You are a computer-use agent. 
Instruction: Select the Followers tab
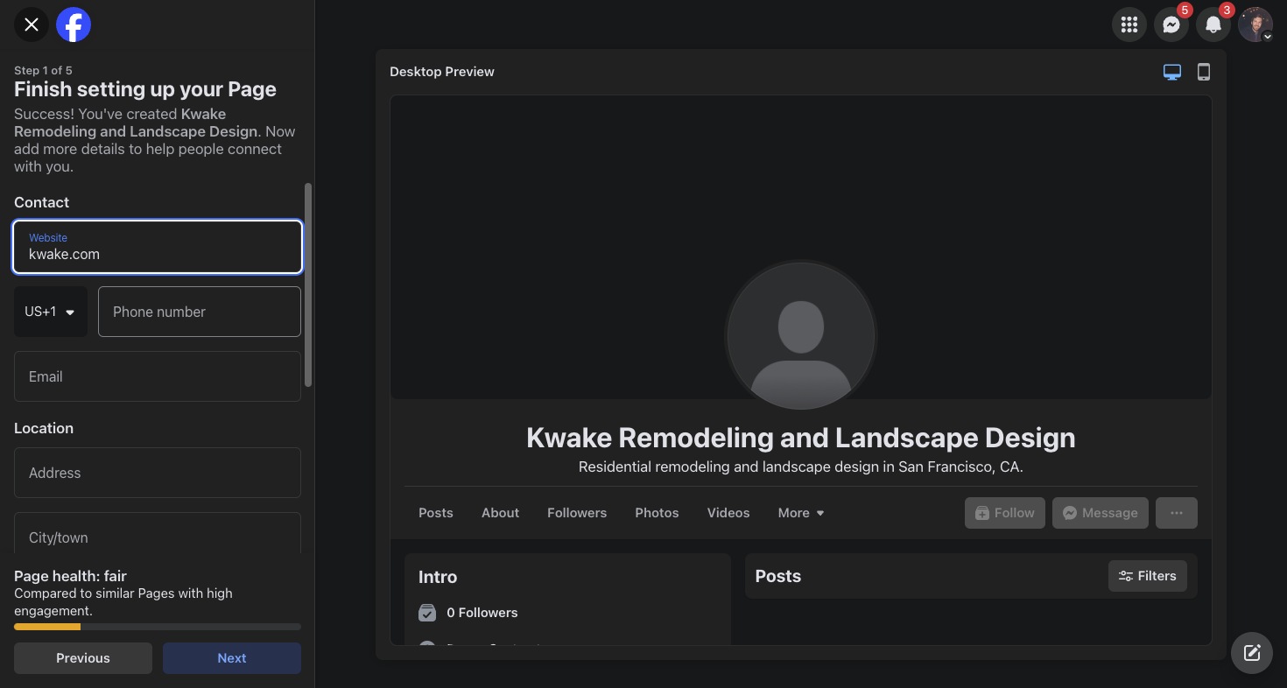pos(577,513)
